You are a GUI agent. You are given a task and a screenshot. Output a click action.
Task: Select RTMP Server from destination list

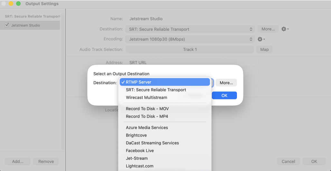point(165,82)
